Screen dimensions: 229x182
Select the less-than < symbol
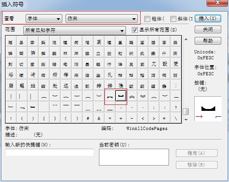click(x=143, y=118)
